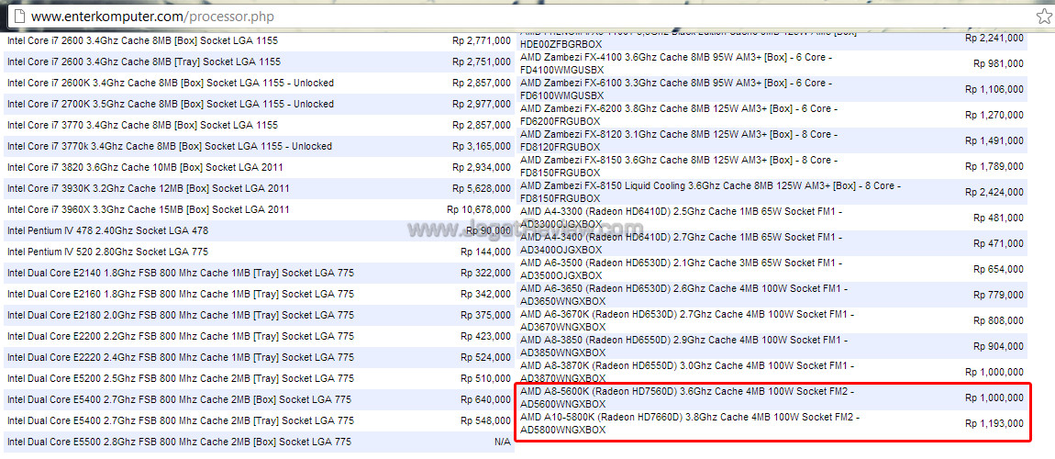The width and height of the screenshot is (1055, 459).
Task: Select the AMD A10-5800K FM2 listing
Action: [689, 422]
